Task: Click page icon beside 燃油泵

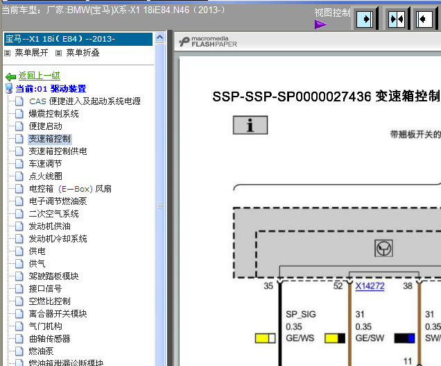Action: (19, 351)
